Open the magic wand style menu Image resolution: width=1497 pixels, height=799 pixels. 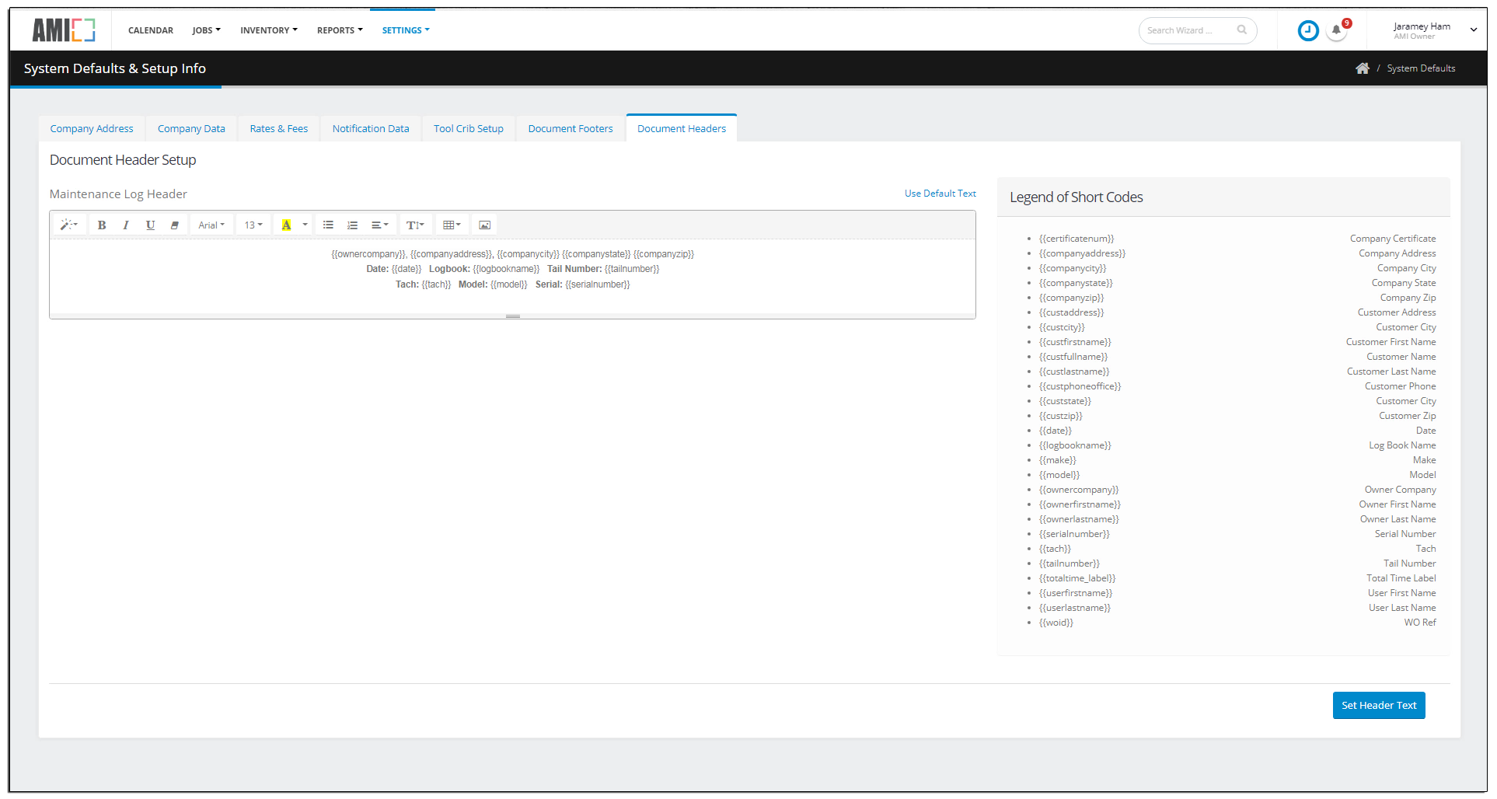click(x=69, y=225)
